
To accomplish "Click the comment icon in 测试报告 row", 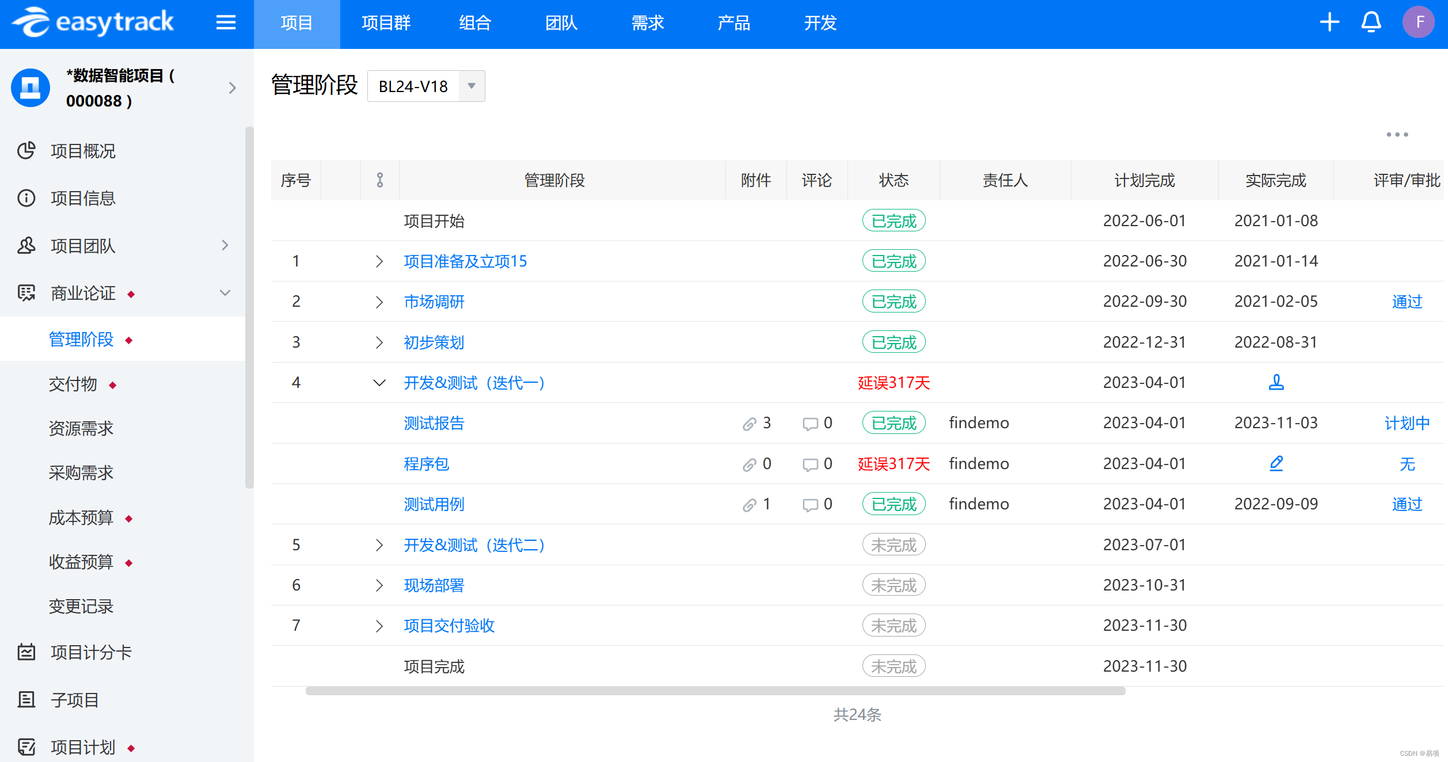I will coord(810,424).
